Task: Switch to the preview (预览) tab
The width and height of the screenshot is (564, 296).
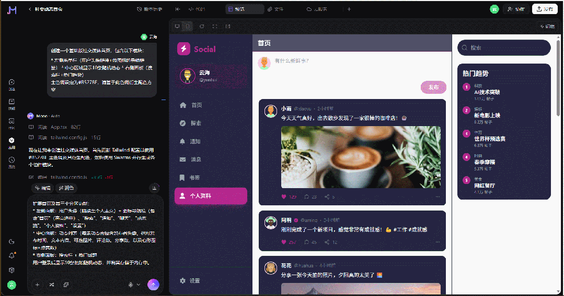Action: pos(245,9)
